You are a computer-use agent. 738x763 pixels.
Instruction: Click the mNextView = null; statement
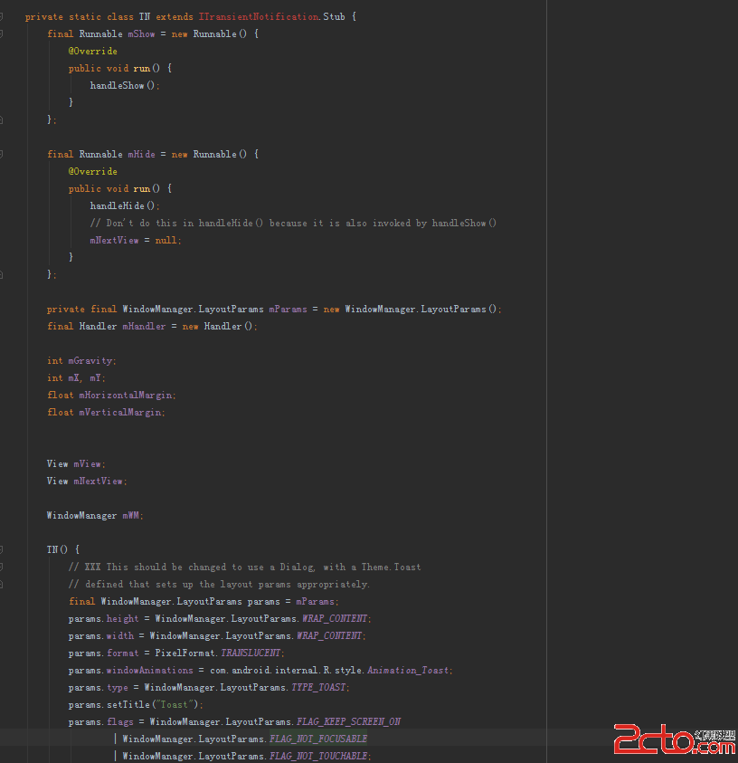tap(136, 241)
